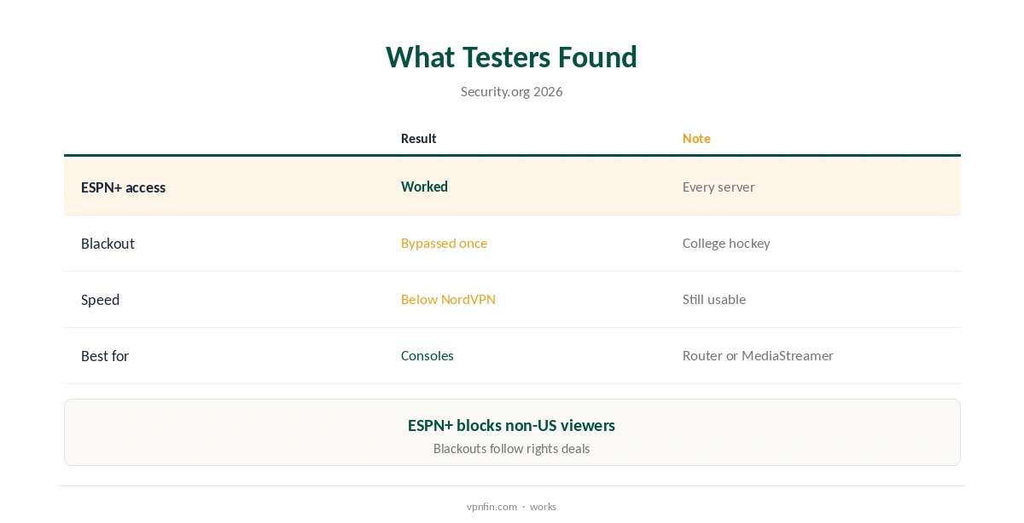Screen dimensions: 1024x523
Task: Select the 'Blackout' row label
Action: coord(108,244)
